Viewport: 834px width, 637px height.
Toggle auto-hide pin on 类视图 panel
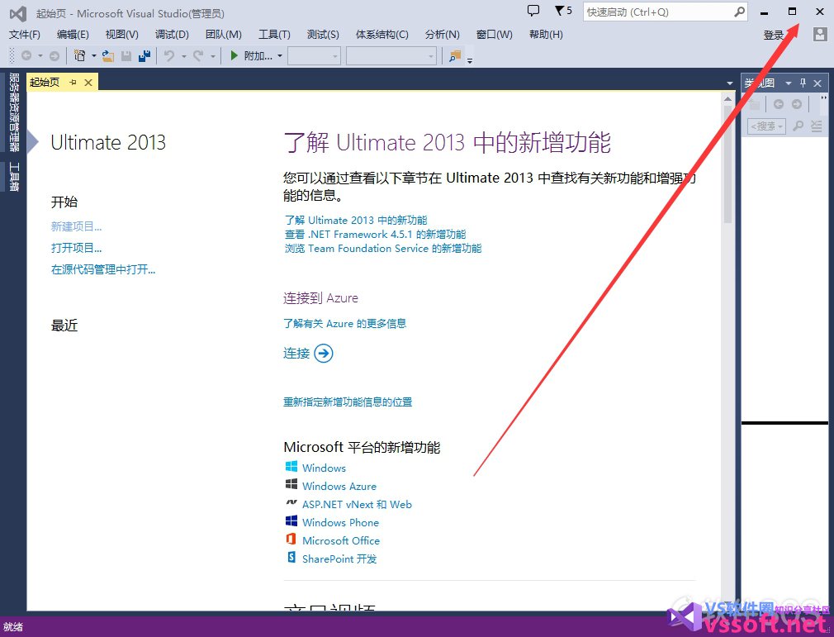[x=803, y=83]
